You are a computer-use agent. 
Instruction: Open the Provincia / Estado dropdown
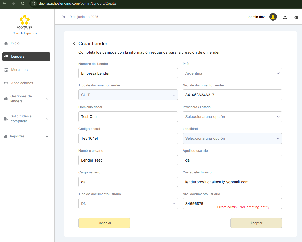[232, 117]
